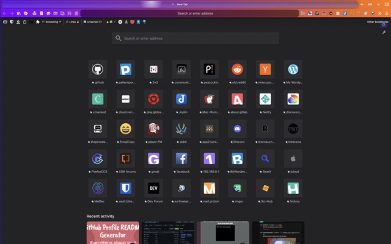Screen dimensions: 391x244
Task: Click the clipboard icon in bookmarks bar
Action: [24, 22]
